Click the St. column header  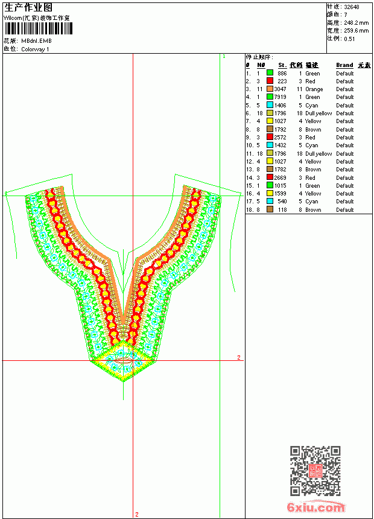[x=282, y=65]
